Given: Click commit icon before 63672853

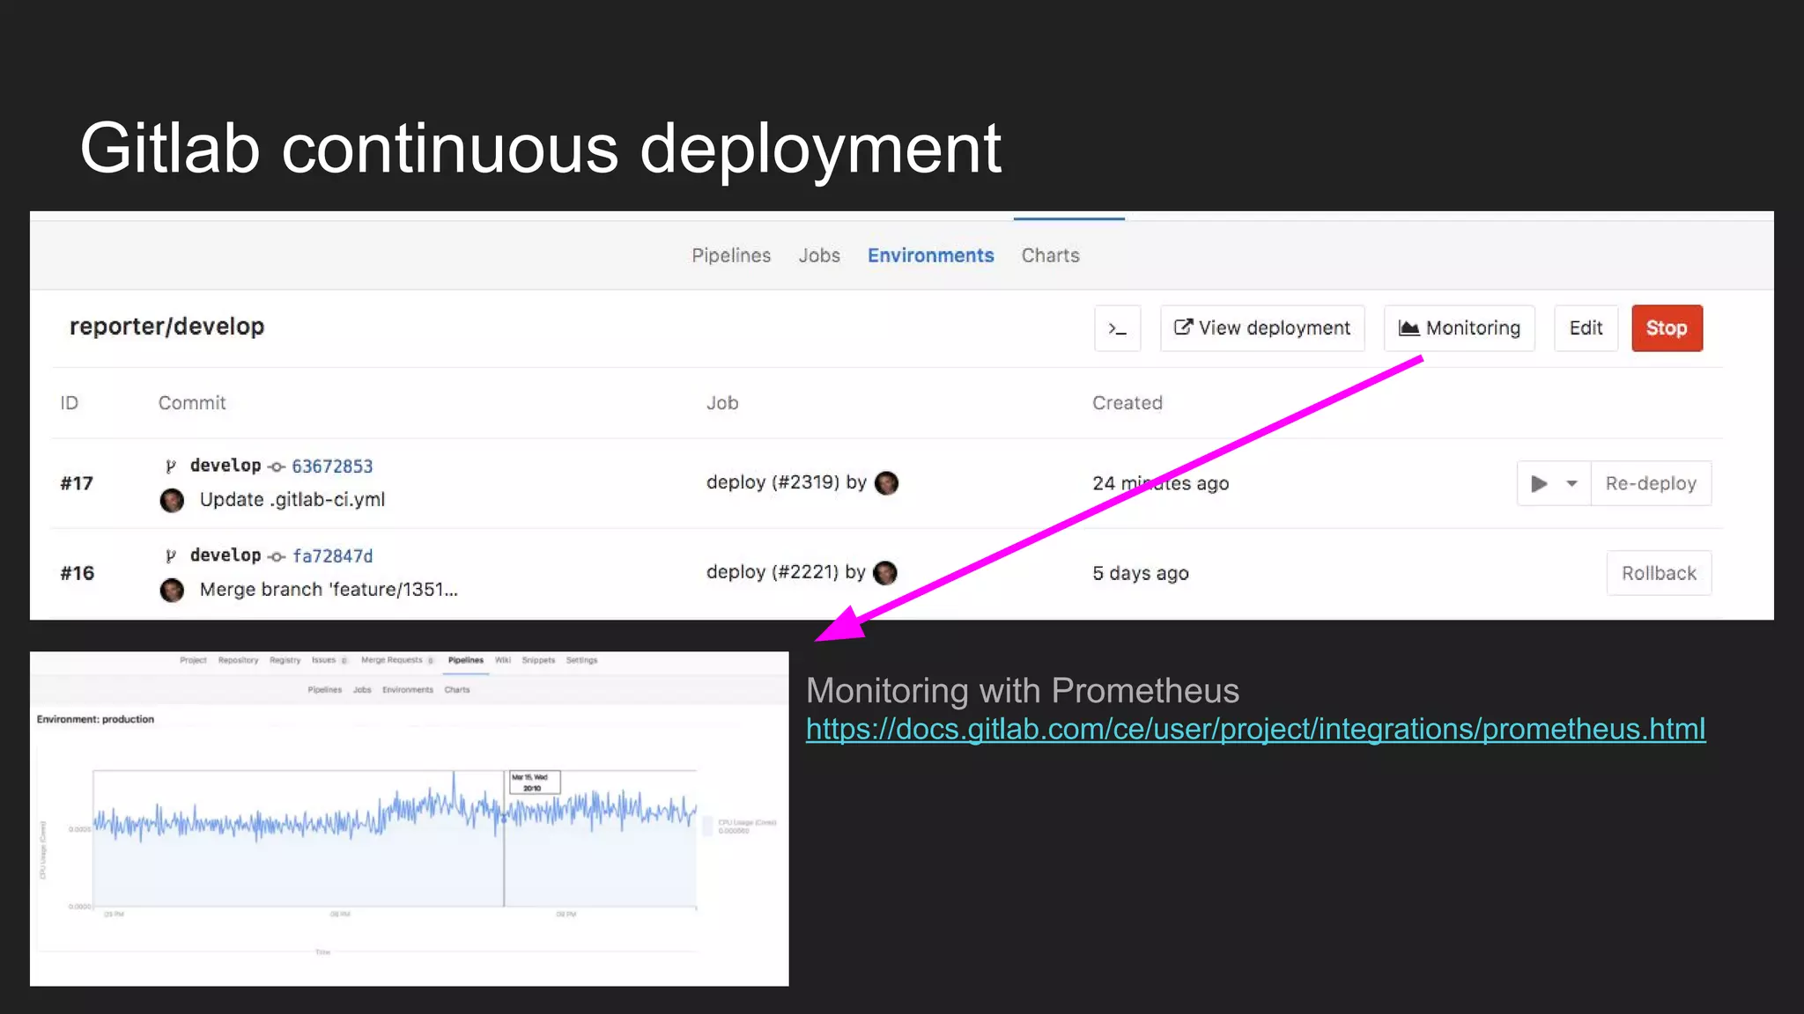Looking at the screenshot, I should pos(277,467).
